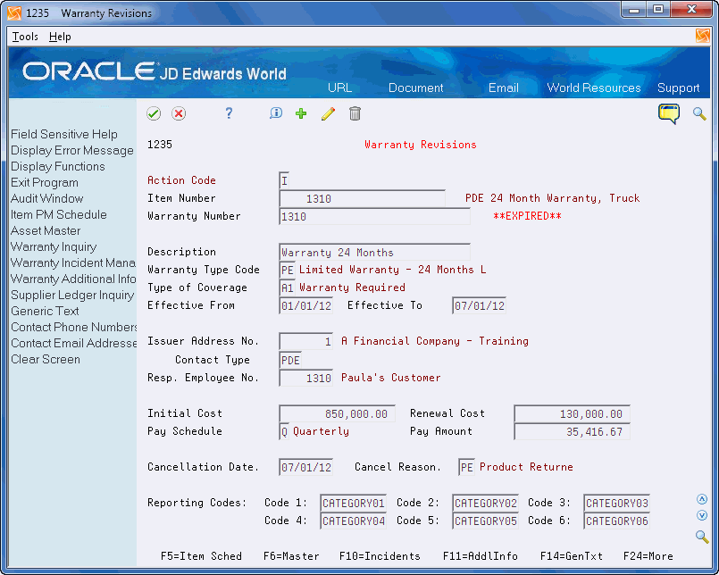This screenshot has width=719, height=575.
Task: Click the Support banner link
Action: click(679, 87)
